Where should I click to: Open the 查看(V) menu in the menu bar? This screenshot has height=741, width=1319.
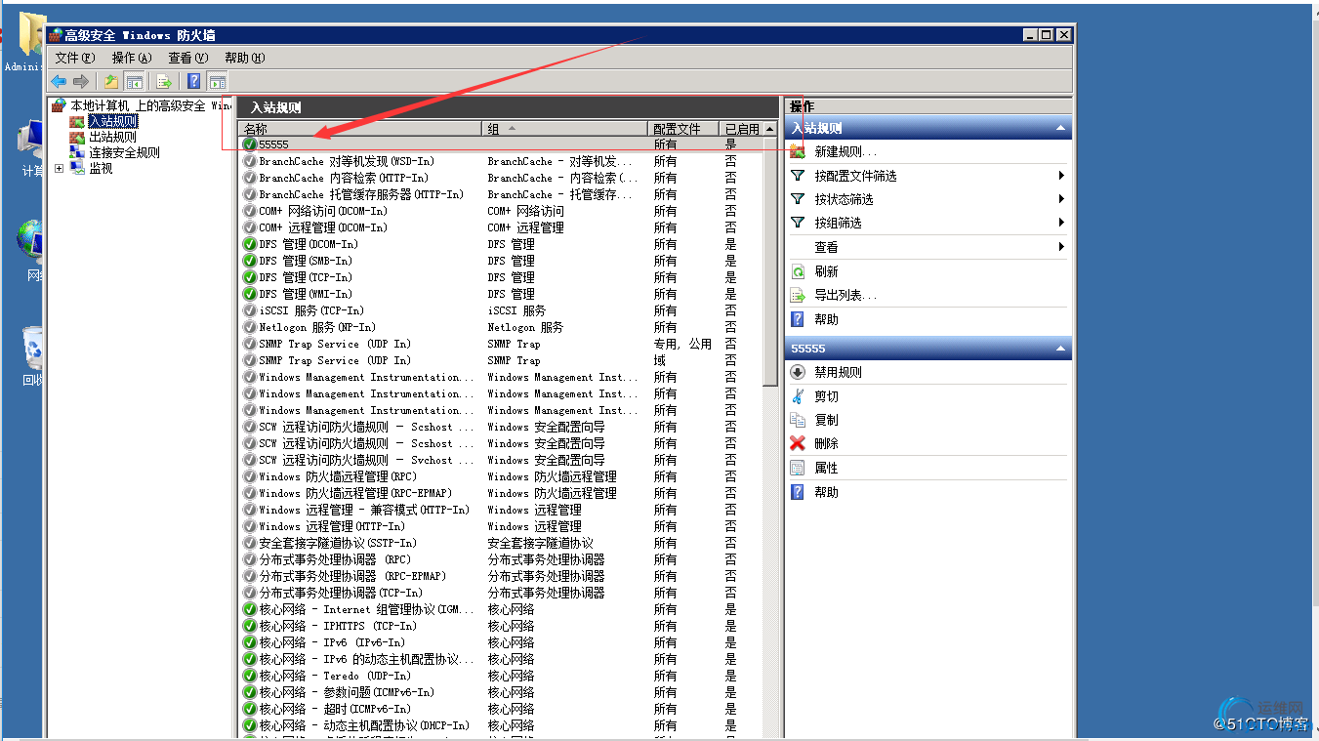pos(187,58)
